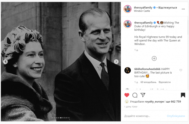The image size is (189, 124).
Task: Focus the Додайте коментар input field
Action: (145, 116)
